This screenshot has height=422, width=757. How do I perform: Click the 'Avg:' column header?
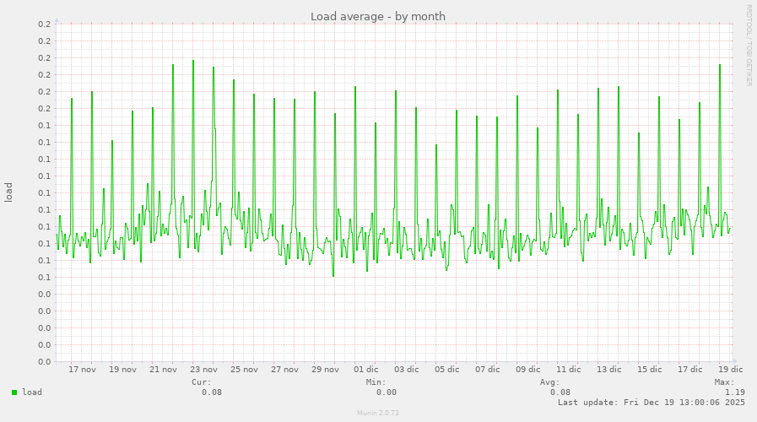coord(550,382)
